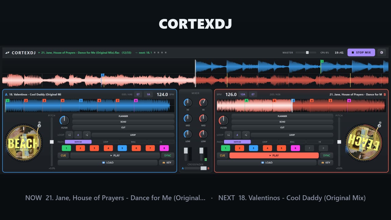Enable LOOP on deck B

(x=292, y=135)
